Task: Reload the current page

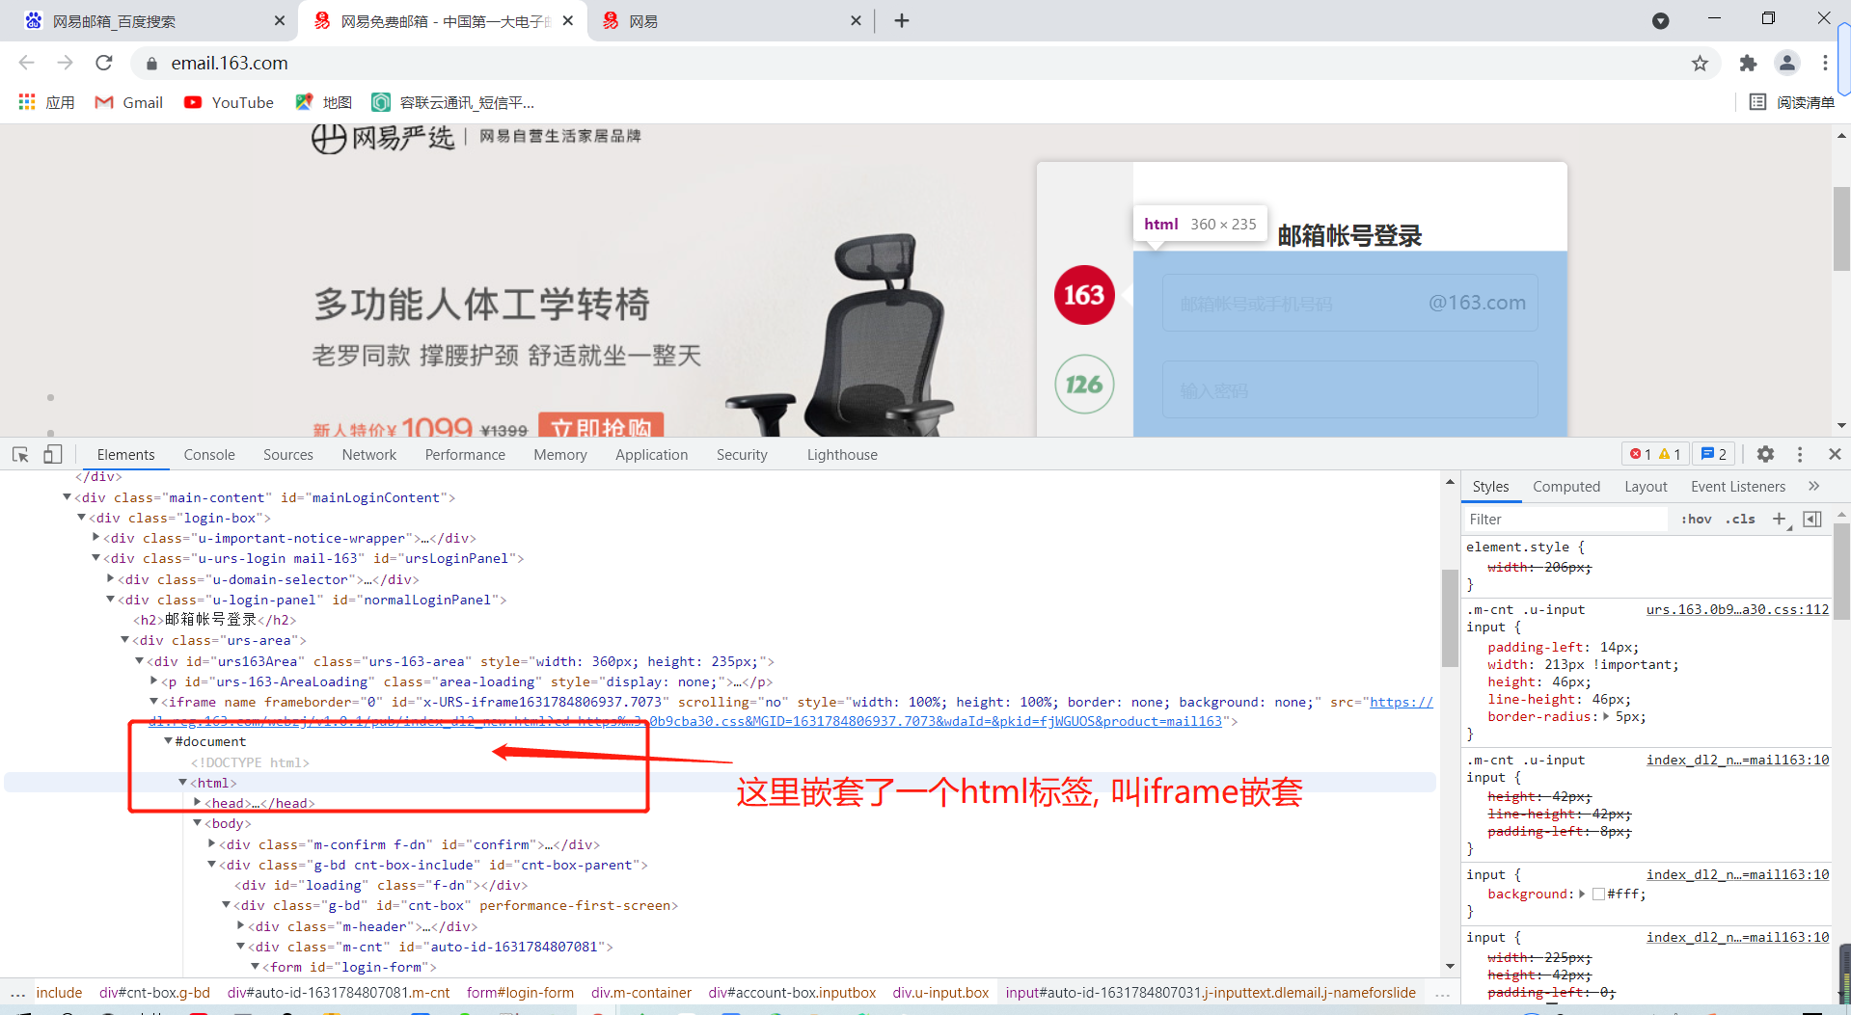Action: pyautogui.click(x=104, y=63)
